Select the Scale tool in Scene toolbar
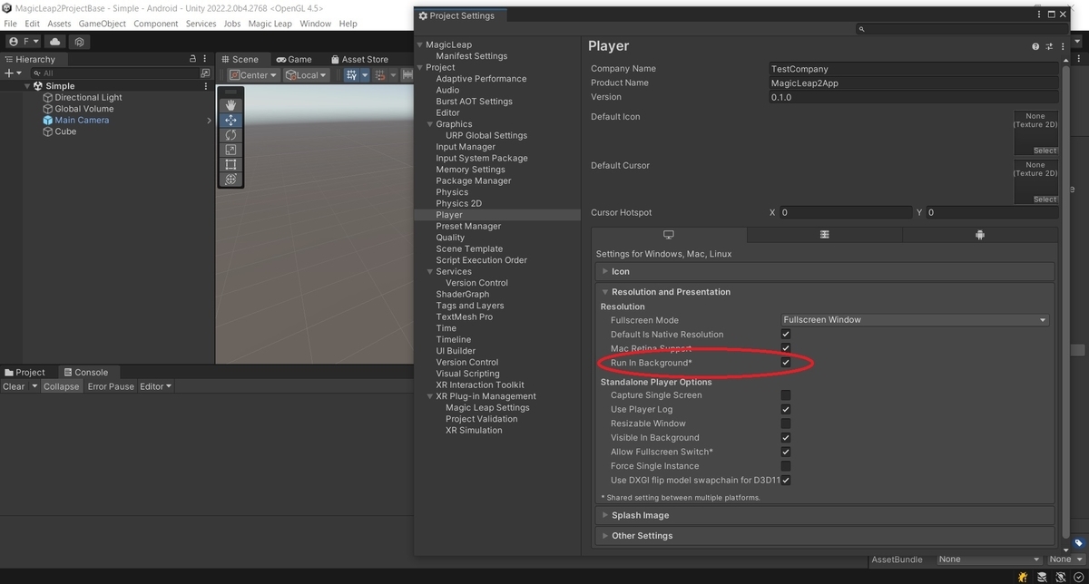 click(231, 150)
